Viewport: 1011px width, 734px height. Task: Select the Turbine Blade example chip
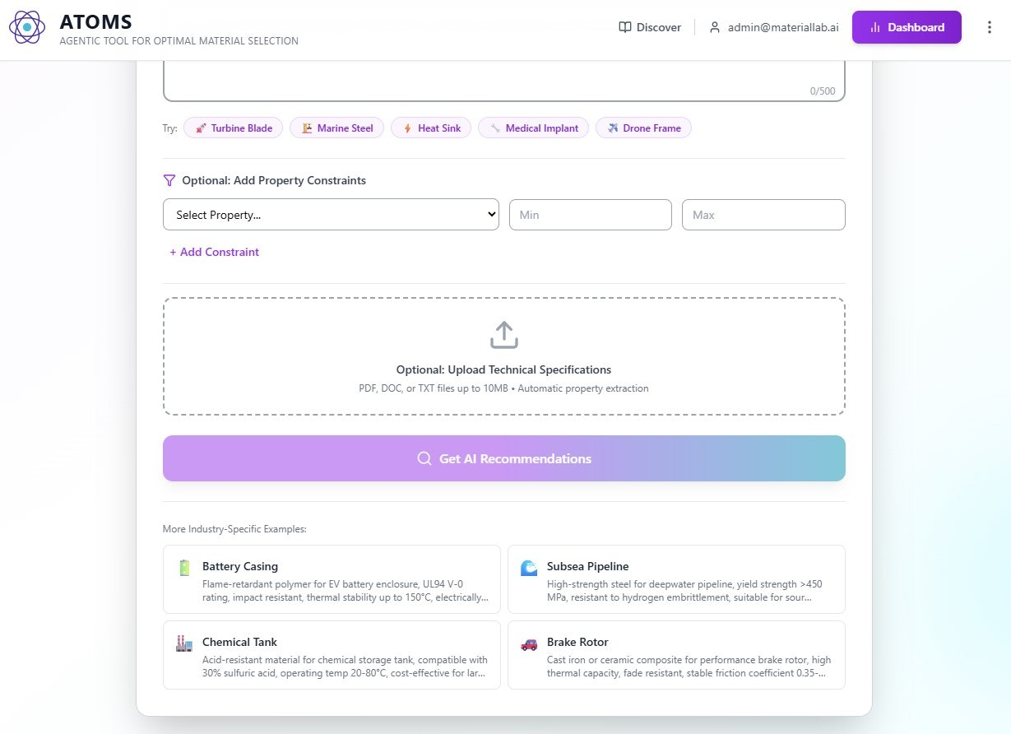234,128
